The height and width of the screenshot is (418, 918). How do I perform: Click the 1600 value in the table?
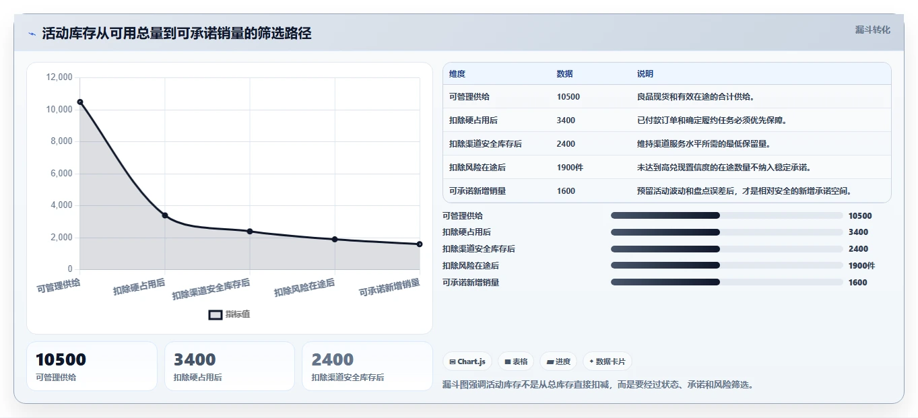pos(566,191)
